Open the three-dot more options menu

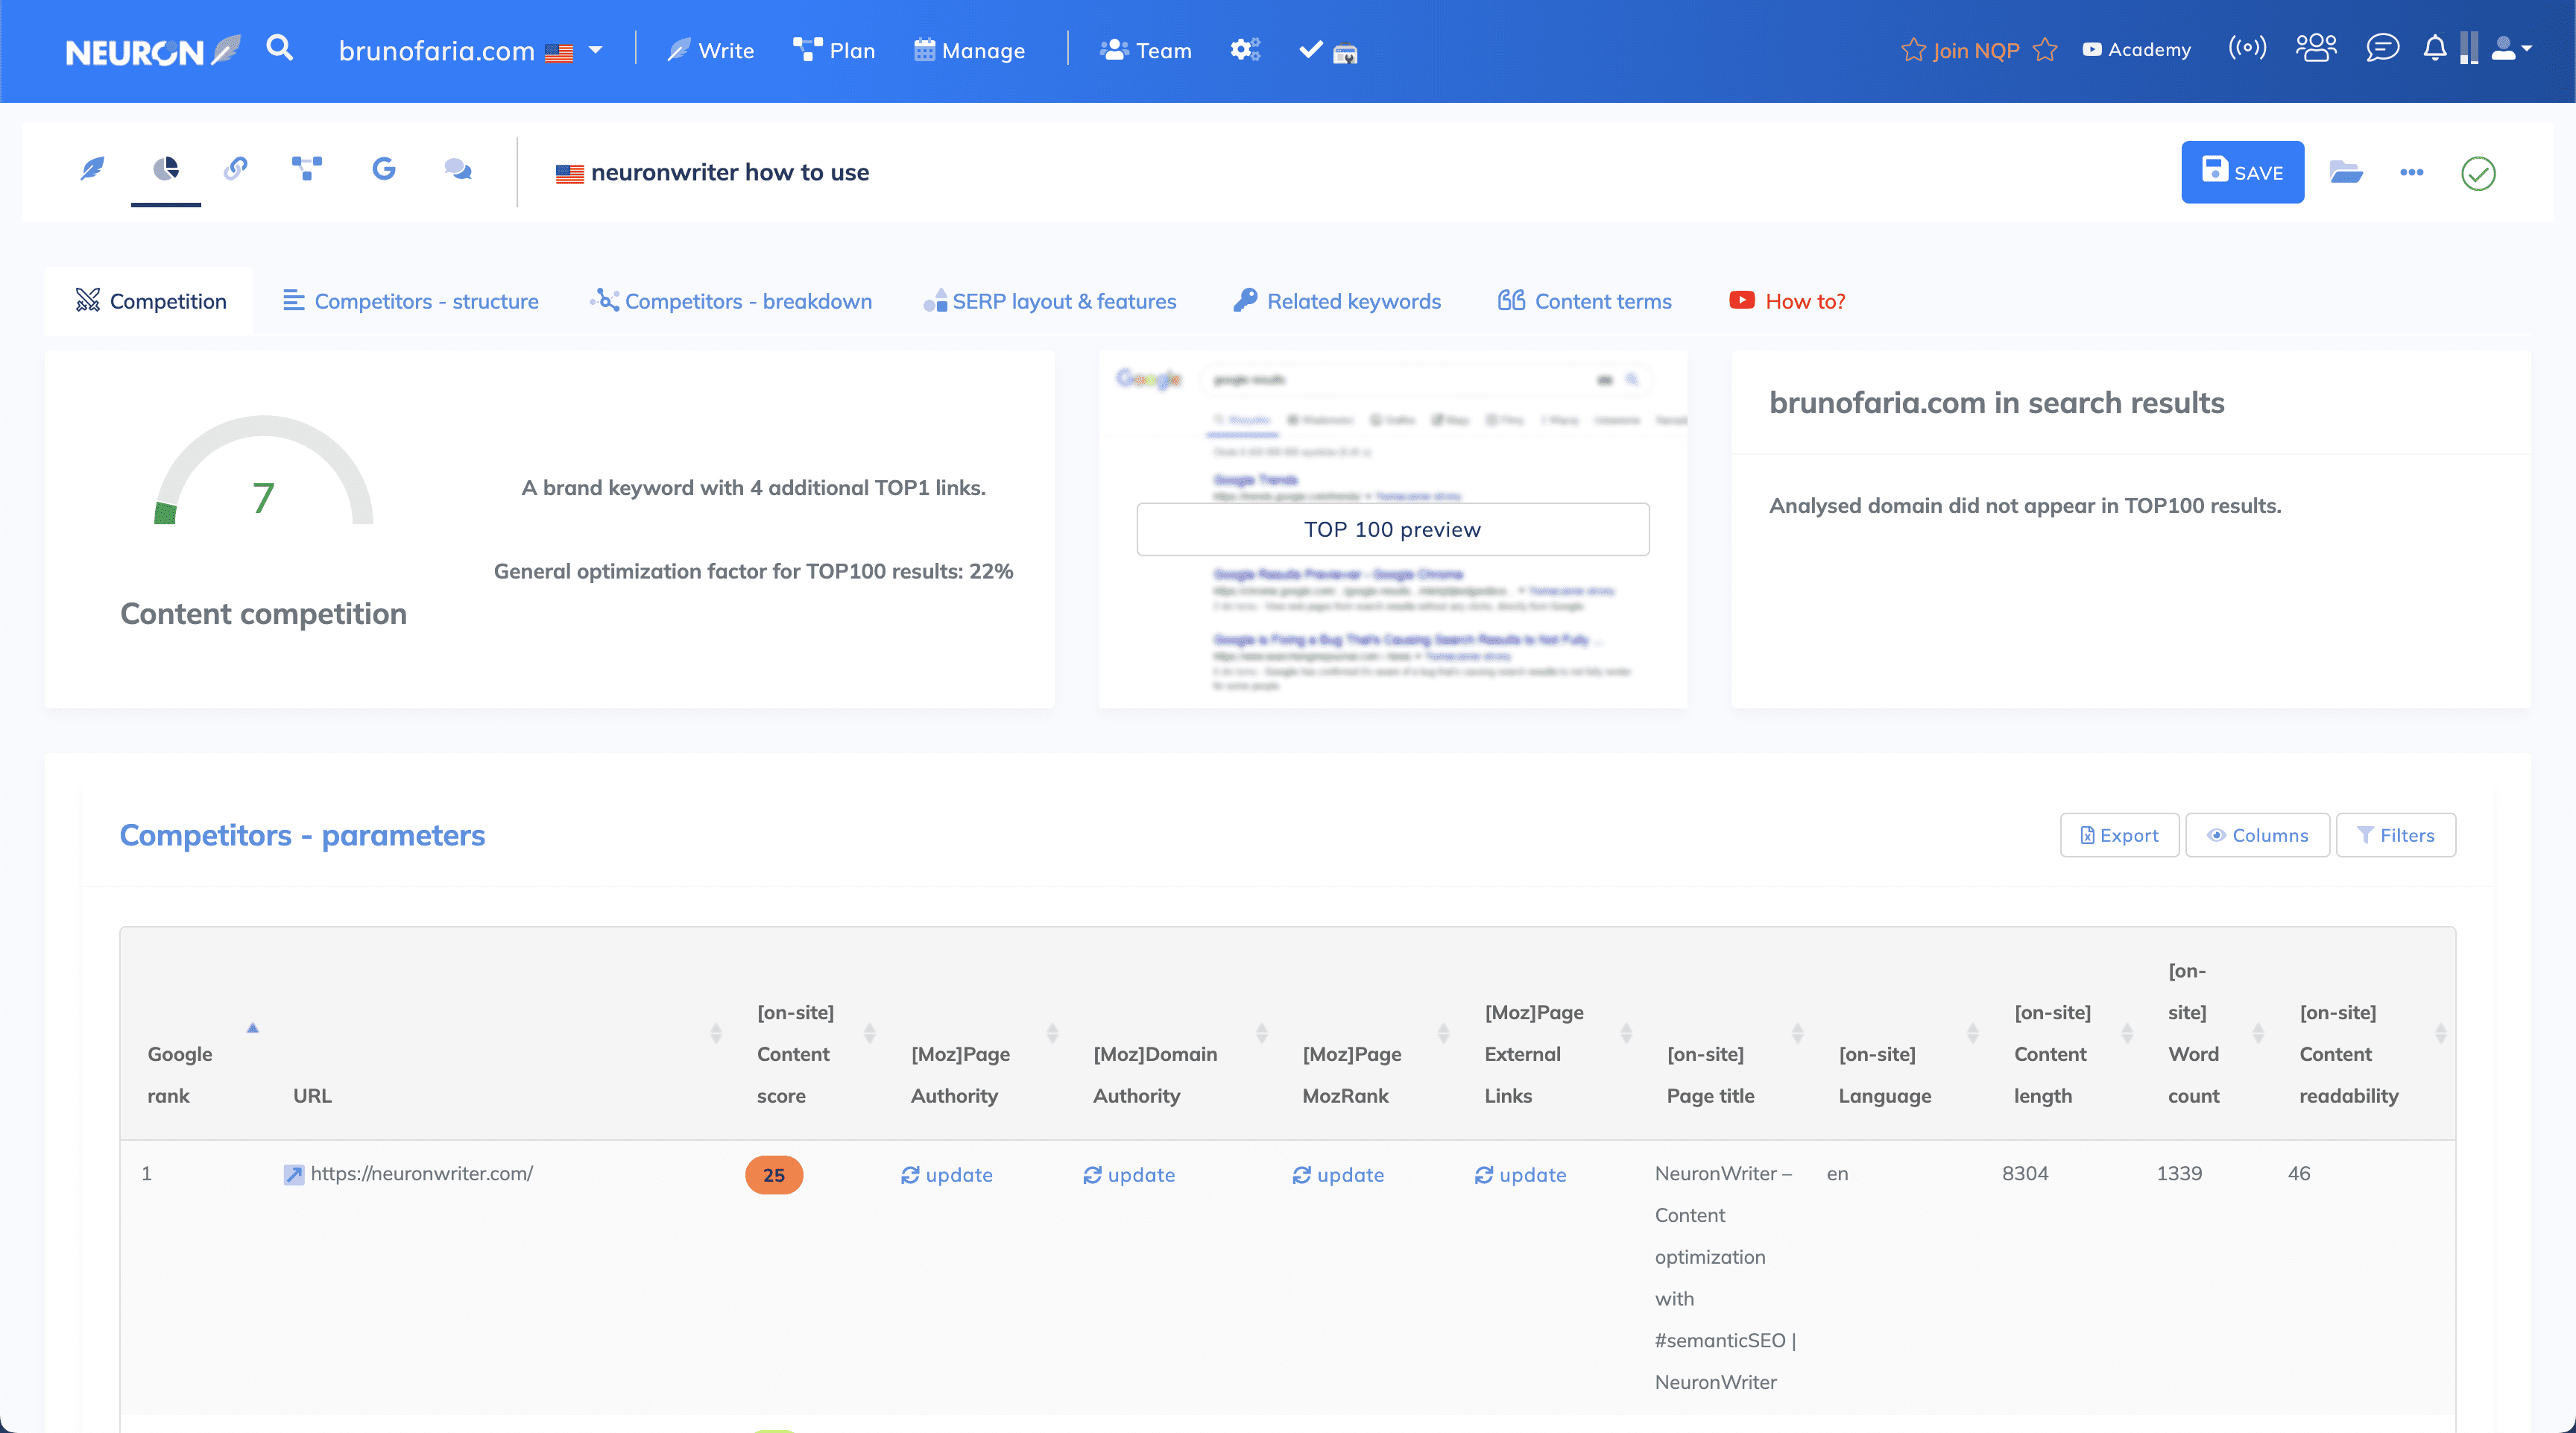(2411, 172)
